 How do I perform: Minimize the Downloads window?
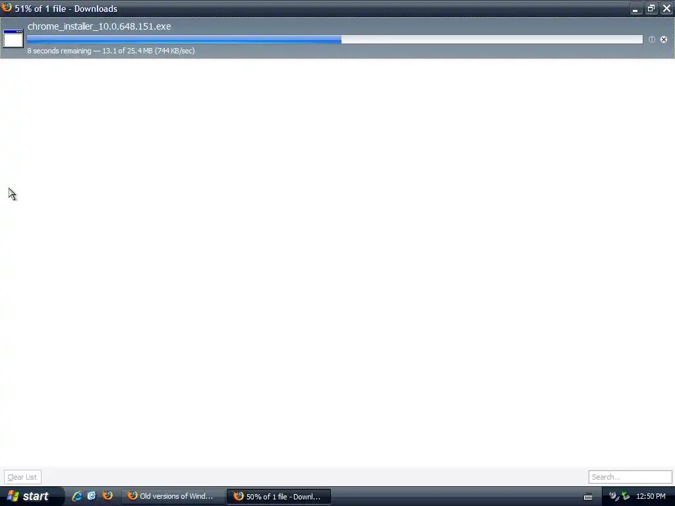[x=635, y=9]
